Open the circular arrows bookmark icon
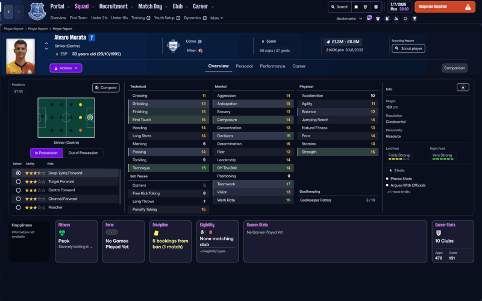482x301 pixels. [x=405, y=19]
